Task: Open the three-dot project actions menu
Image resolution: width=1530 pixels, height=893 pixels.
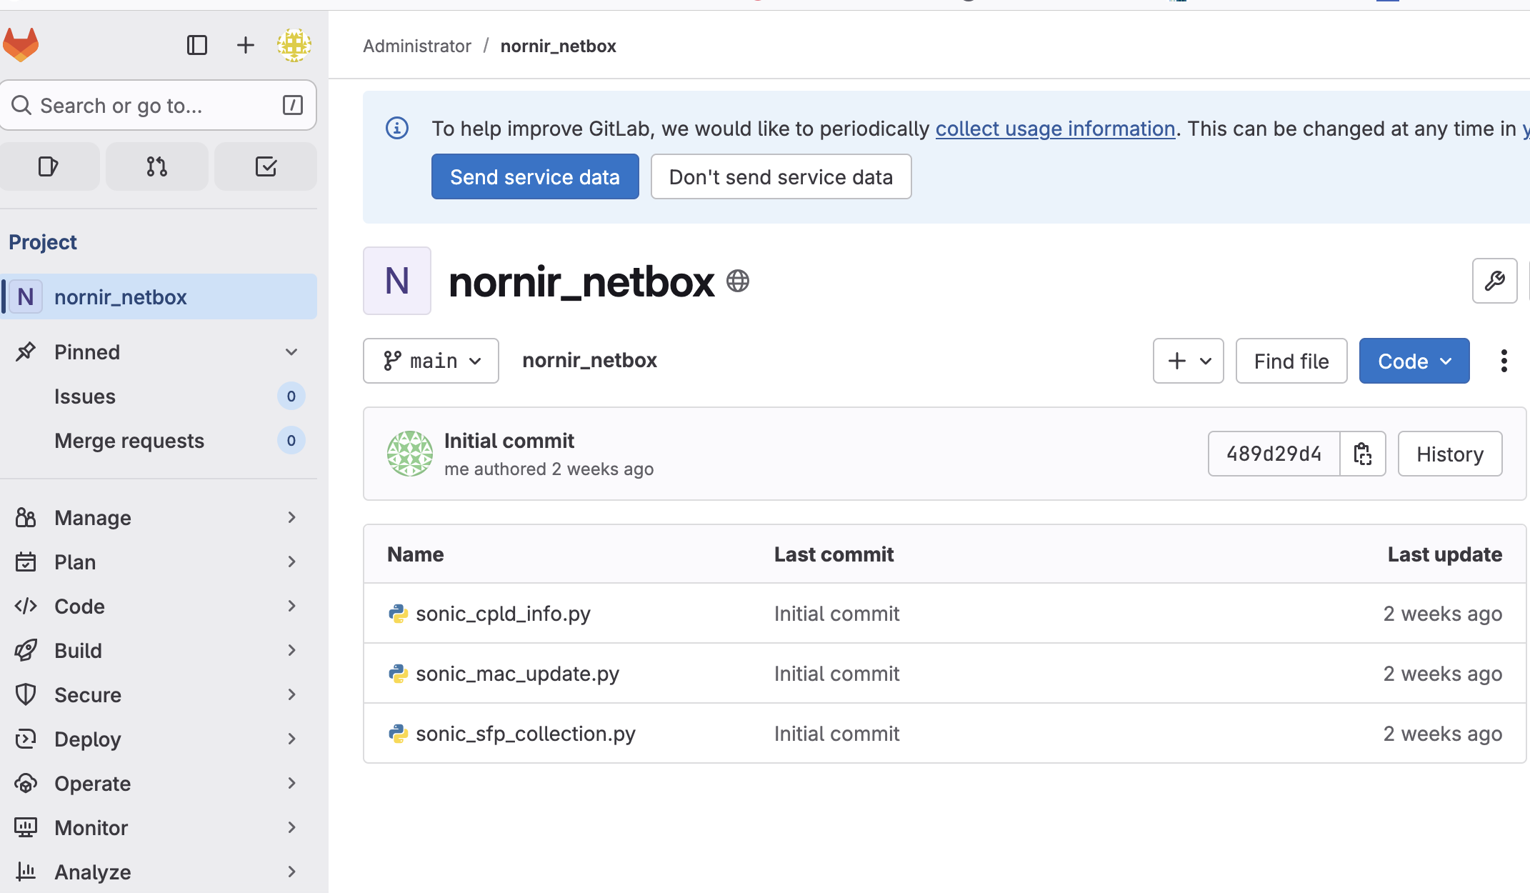Action: tap(1504, 361)
